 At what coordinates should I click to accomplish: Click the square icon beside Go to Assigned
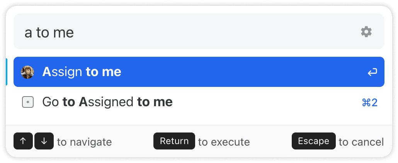coord(27,102)
